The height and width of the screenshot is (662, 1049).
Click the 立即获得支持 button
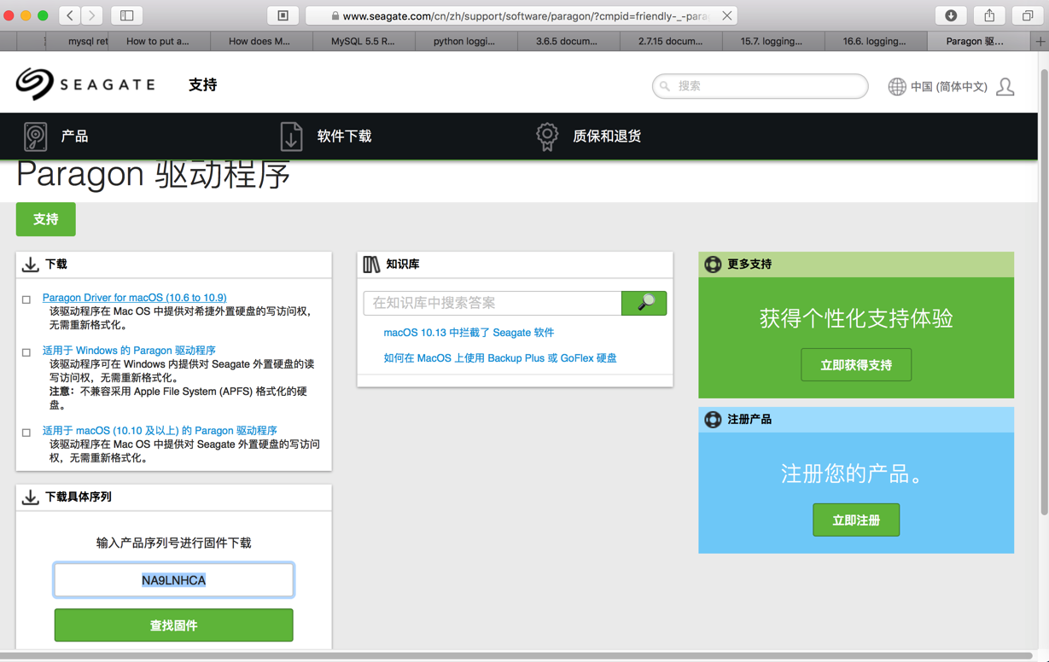tap(856, 365)
